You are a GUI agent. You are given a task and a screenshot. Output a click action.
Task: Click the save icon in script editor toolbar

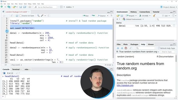point(17,16)
